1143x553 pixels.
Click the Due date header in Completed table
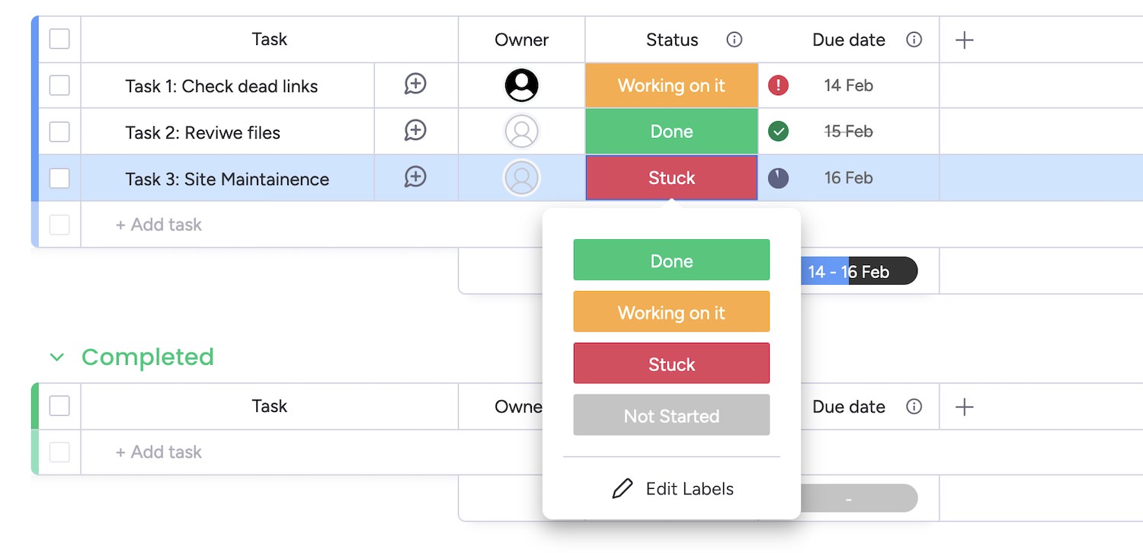click(849, 407)
